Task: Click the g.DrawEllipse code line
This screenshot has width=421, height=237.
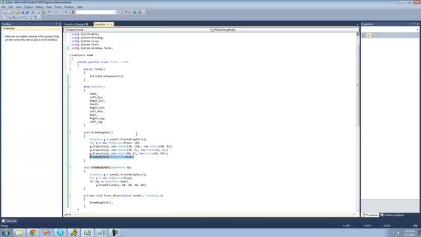Action: click(121, 185)
